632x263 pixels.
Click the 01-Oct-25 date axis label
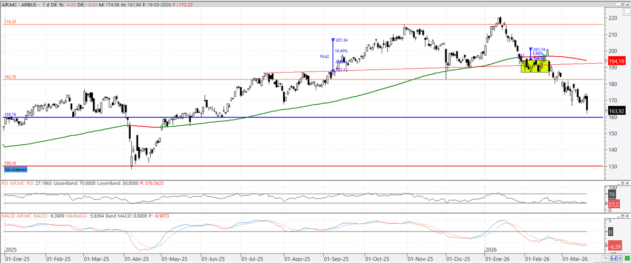coord(377,259)
